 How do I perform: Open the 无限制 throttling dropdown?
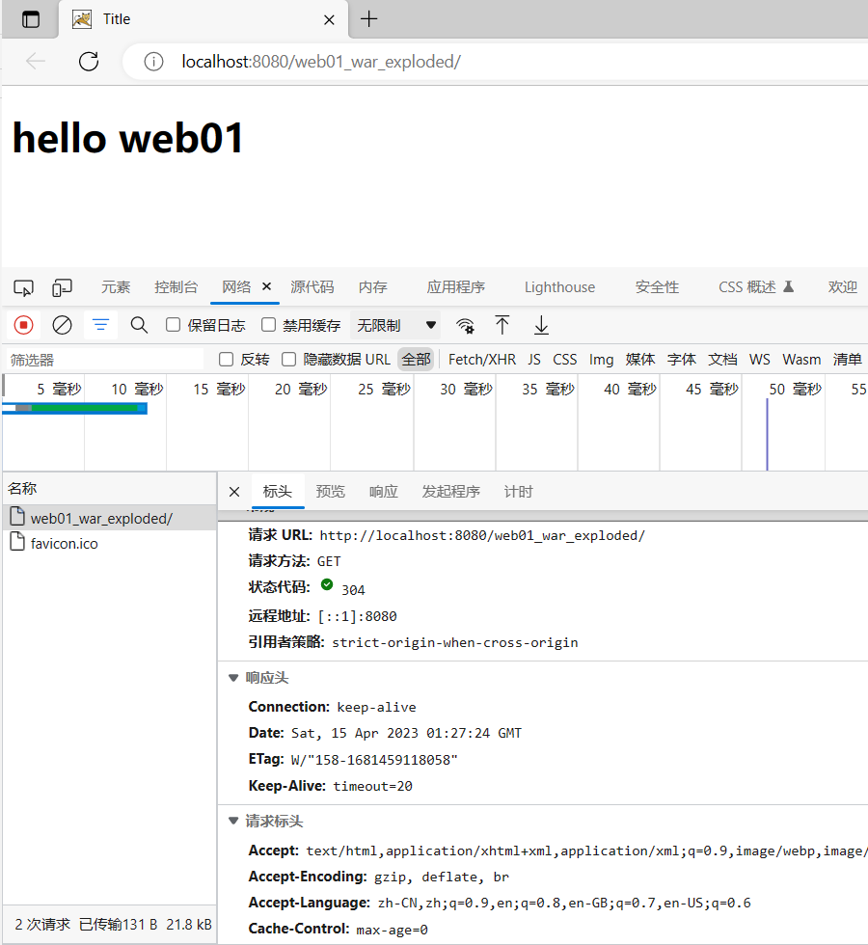coord(396,325)
